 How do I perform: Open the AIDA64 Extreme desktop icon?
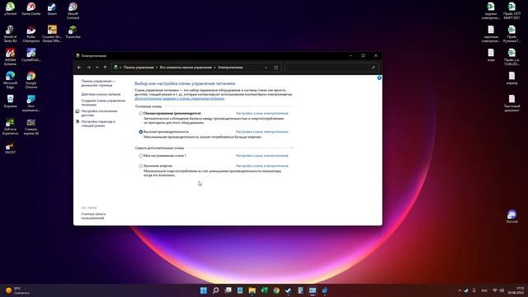pos(10,57)
